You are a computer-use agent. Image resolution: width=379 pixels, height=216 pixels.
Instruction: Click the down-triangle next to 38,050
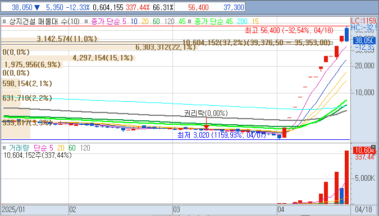(x=37, y=7)
